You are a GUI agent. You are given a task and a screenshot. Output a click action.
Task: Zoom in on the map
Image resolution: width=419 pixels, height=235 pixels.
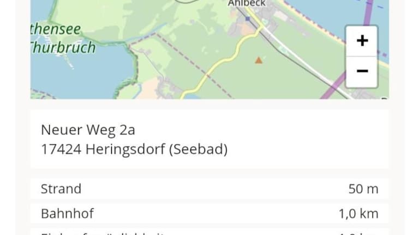[362, 41]
